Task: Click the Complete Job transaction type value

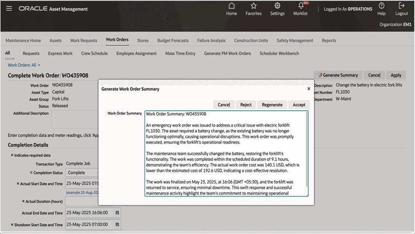Action: click(78, 164)
